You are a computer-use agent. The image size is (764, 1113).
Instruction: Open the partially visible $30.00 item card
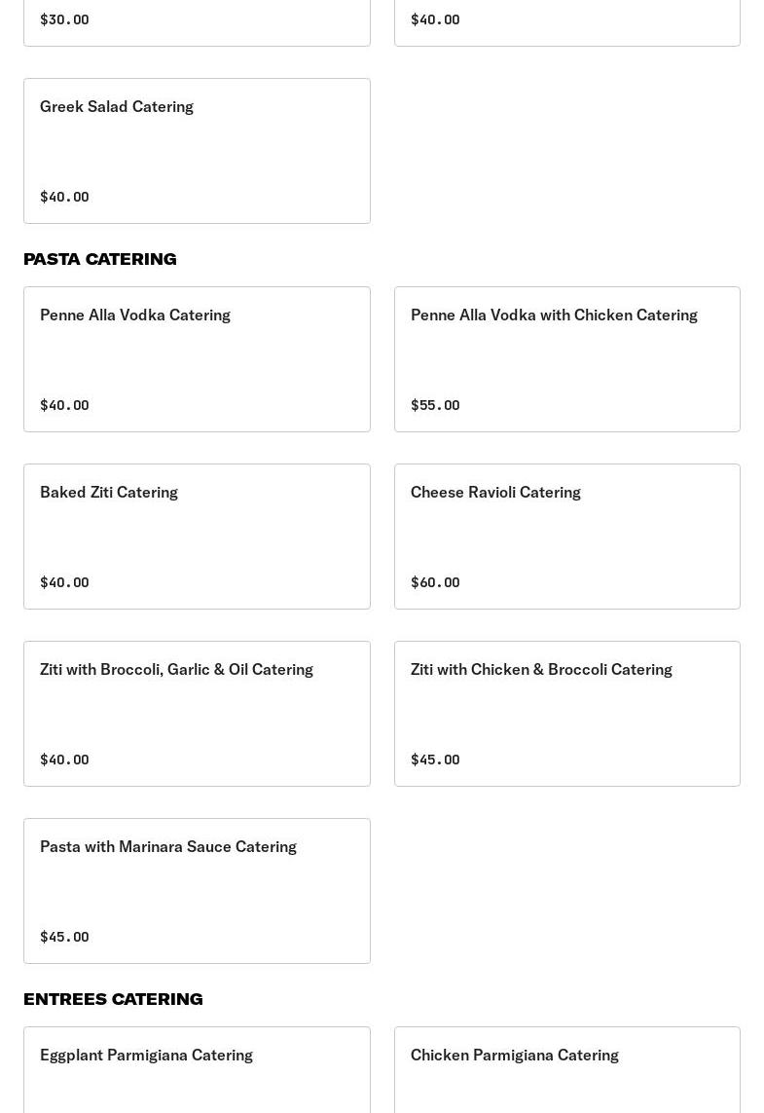[197, 22]
